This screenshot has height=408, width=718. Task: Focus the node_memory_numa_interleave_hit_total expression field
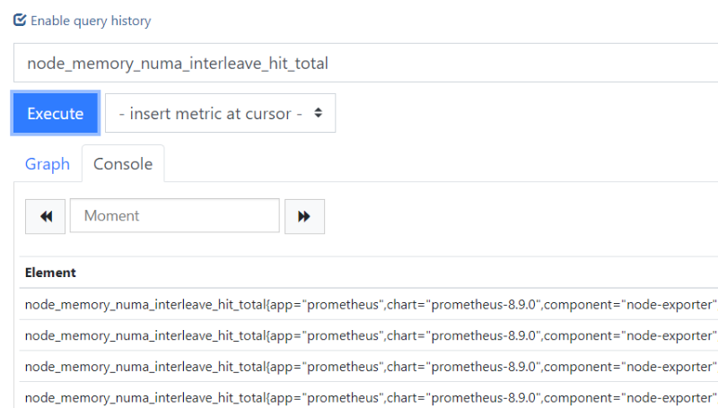tap(366, 63)
